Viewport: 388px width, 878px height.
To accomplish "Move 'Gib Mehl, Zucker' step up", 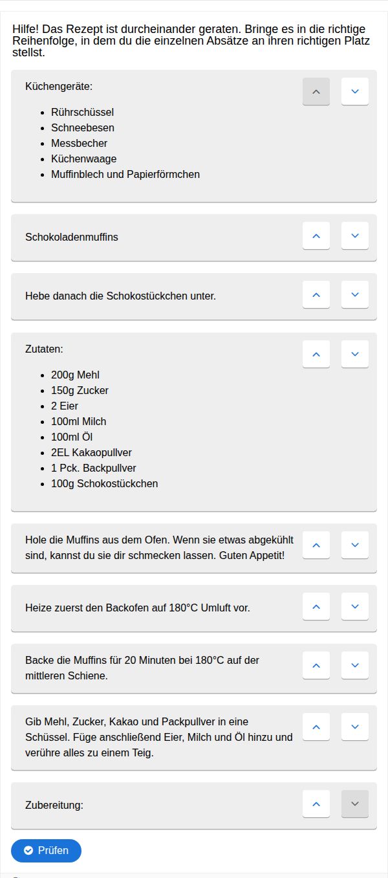I will coord(316,727).
